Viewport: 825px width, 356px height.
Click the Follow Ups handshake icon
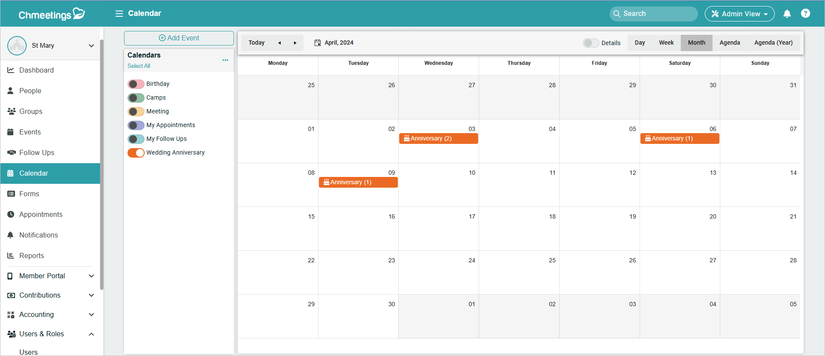pyautogui.click(x=12, y=152)
